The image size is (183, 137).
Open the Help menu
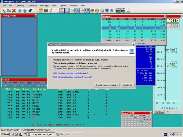(x=83, y=5)
